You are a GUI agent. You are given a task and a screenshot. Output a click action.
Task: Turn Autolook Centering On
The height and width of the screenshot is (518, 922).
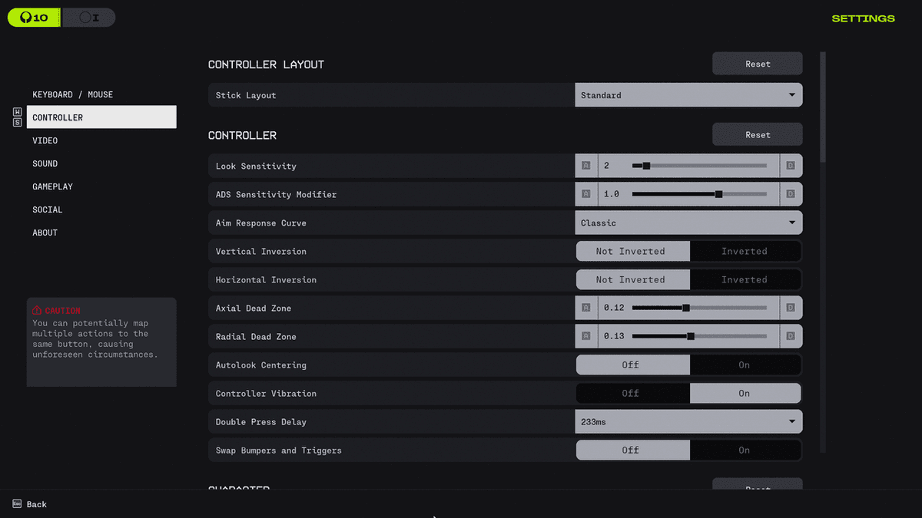(744, 365)
